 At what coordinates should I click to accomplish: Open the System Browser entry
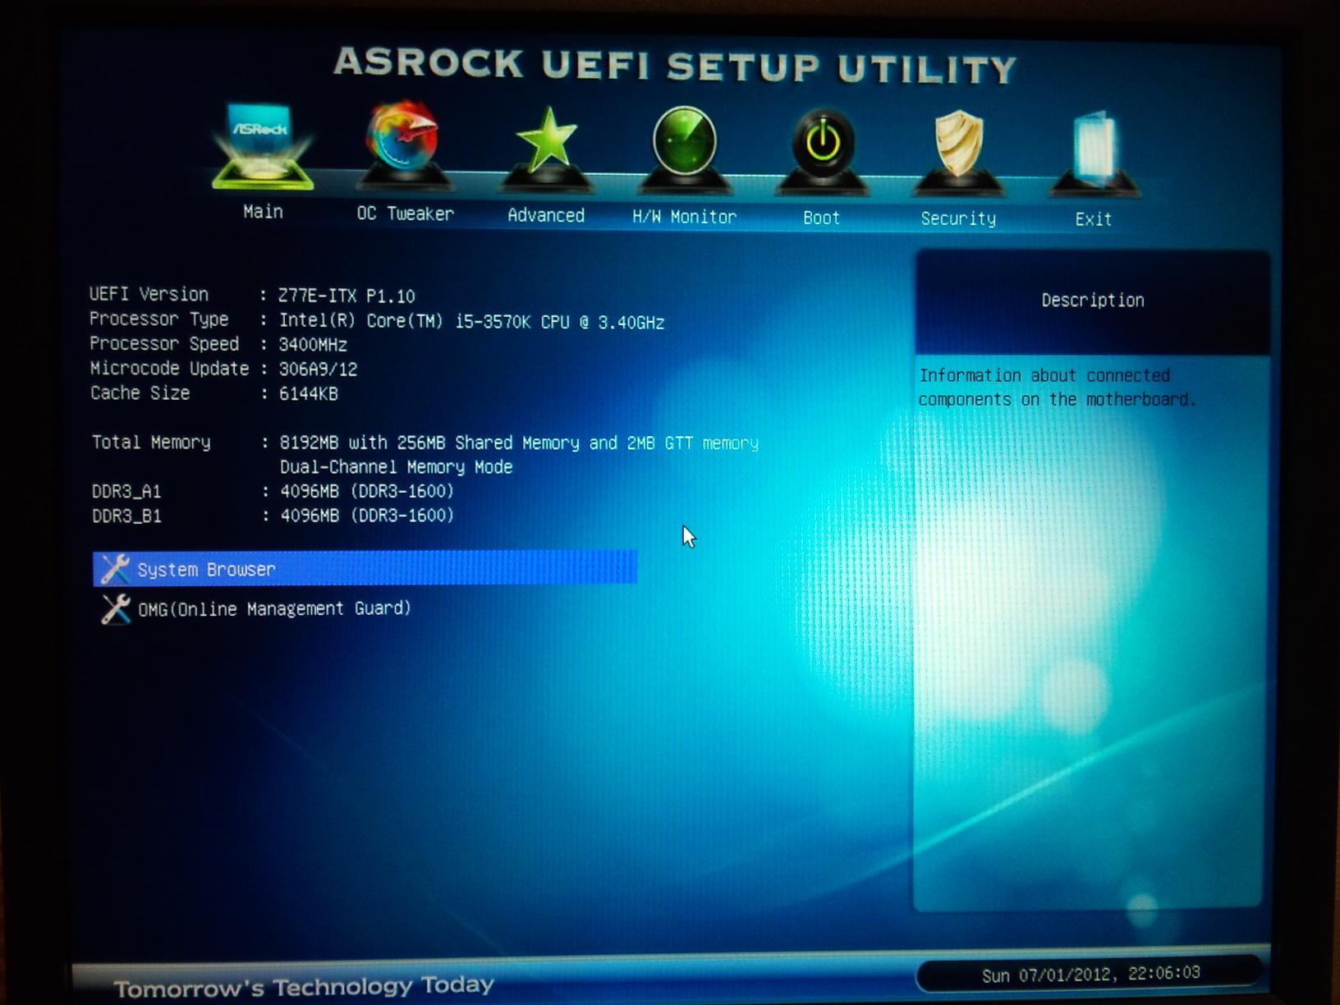[x=365, y=568]
